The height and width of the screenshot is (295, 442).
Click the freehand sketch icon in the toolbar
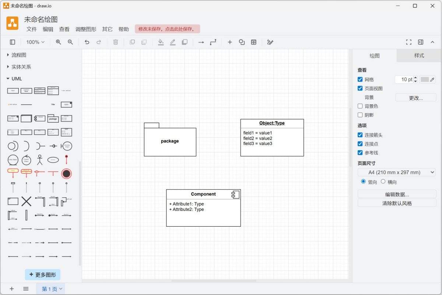pyautogui.click(x=270, y=42)
